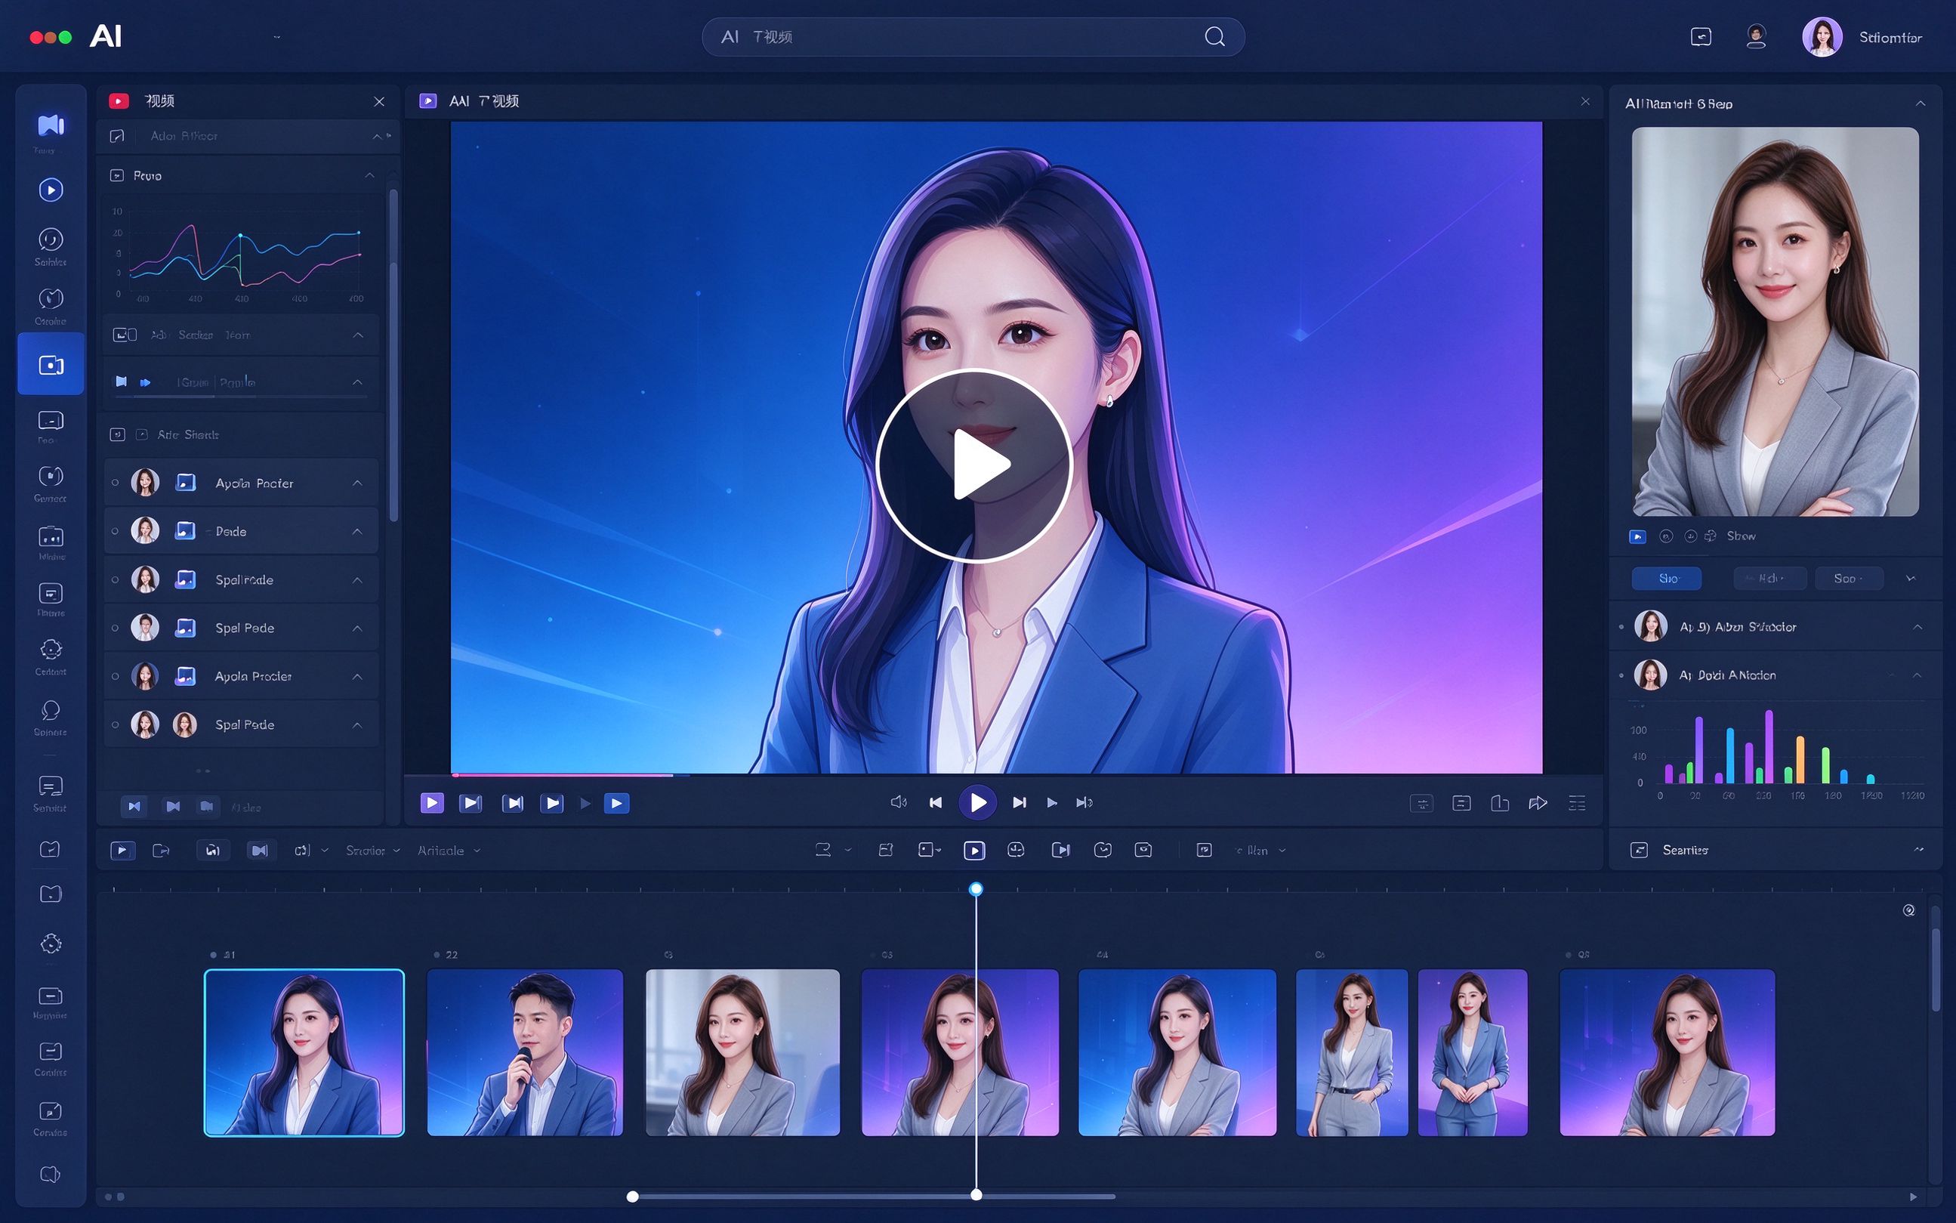Select the radio circle in the Ayola Pocter row
The image size is (1956, 1223).
(115, 483)
